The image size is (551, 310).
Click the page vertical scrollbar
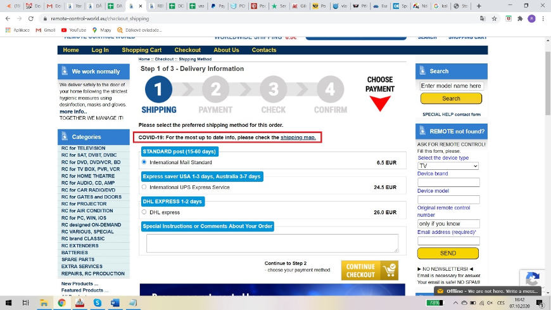tap(547, 84)
